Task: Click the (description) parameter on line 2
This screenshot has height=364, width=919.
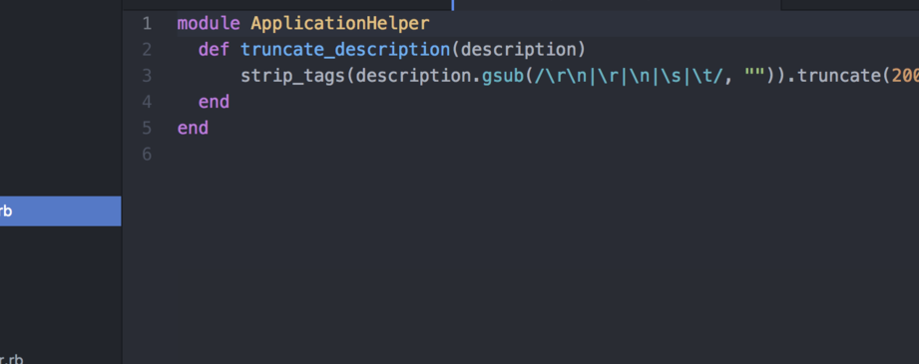Action: [518, 50]
